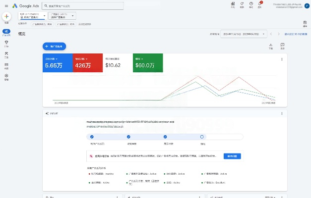Viewport: 311px width, 198px height.
Task: Open notifications bell in top bar
Action: pos(260,4)
